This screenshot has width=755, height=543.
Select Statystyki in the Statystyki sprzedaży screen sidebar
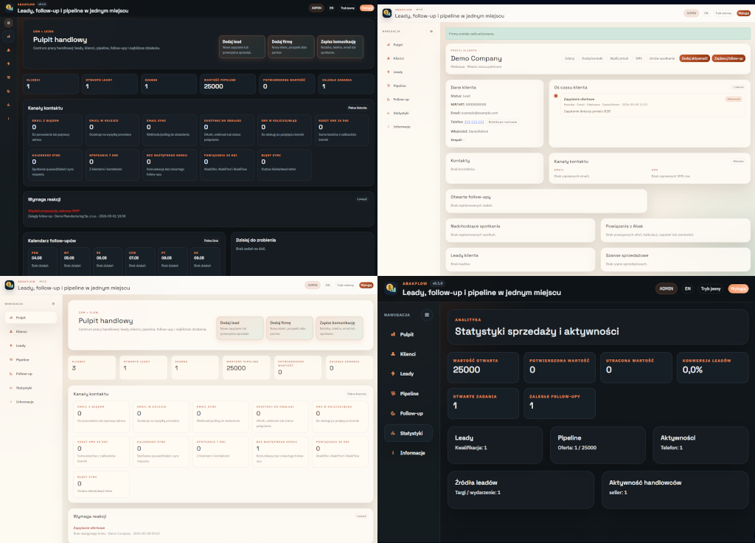(408, 433)
